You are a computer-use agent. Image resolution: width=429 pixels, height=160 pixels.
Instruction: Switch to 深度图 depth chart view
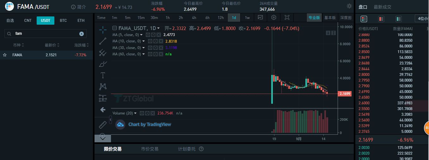tap(346, 18)
